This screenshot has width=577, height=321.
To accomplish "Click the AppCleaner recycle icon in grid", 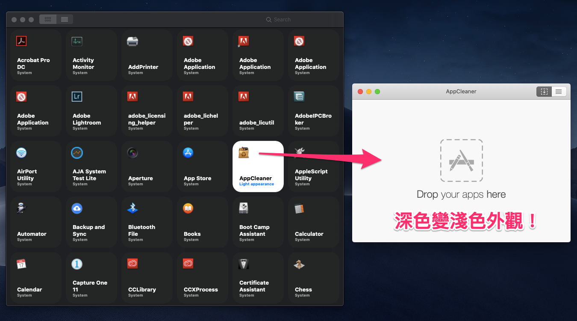I will [244, 152].
